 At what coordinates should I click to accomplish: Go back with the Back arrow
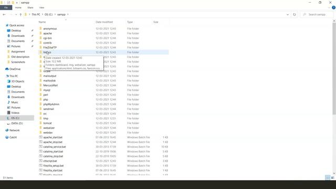point(4,14)
